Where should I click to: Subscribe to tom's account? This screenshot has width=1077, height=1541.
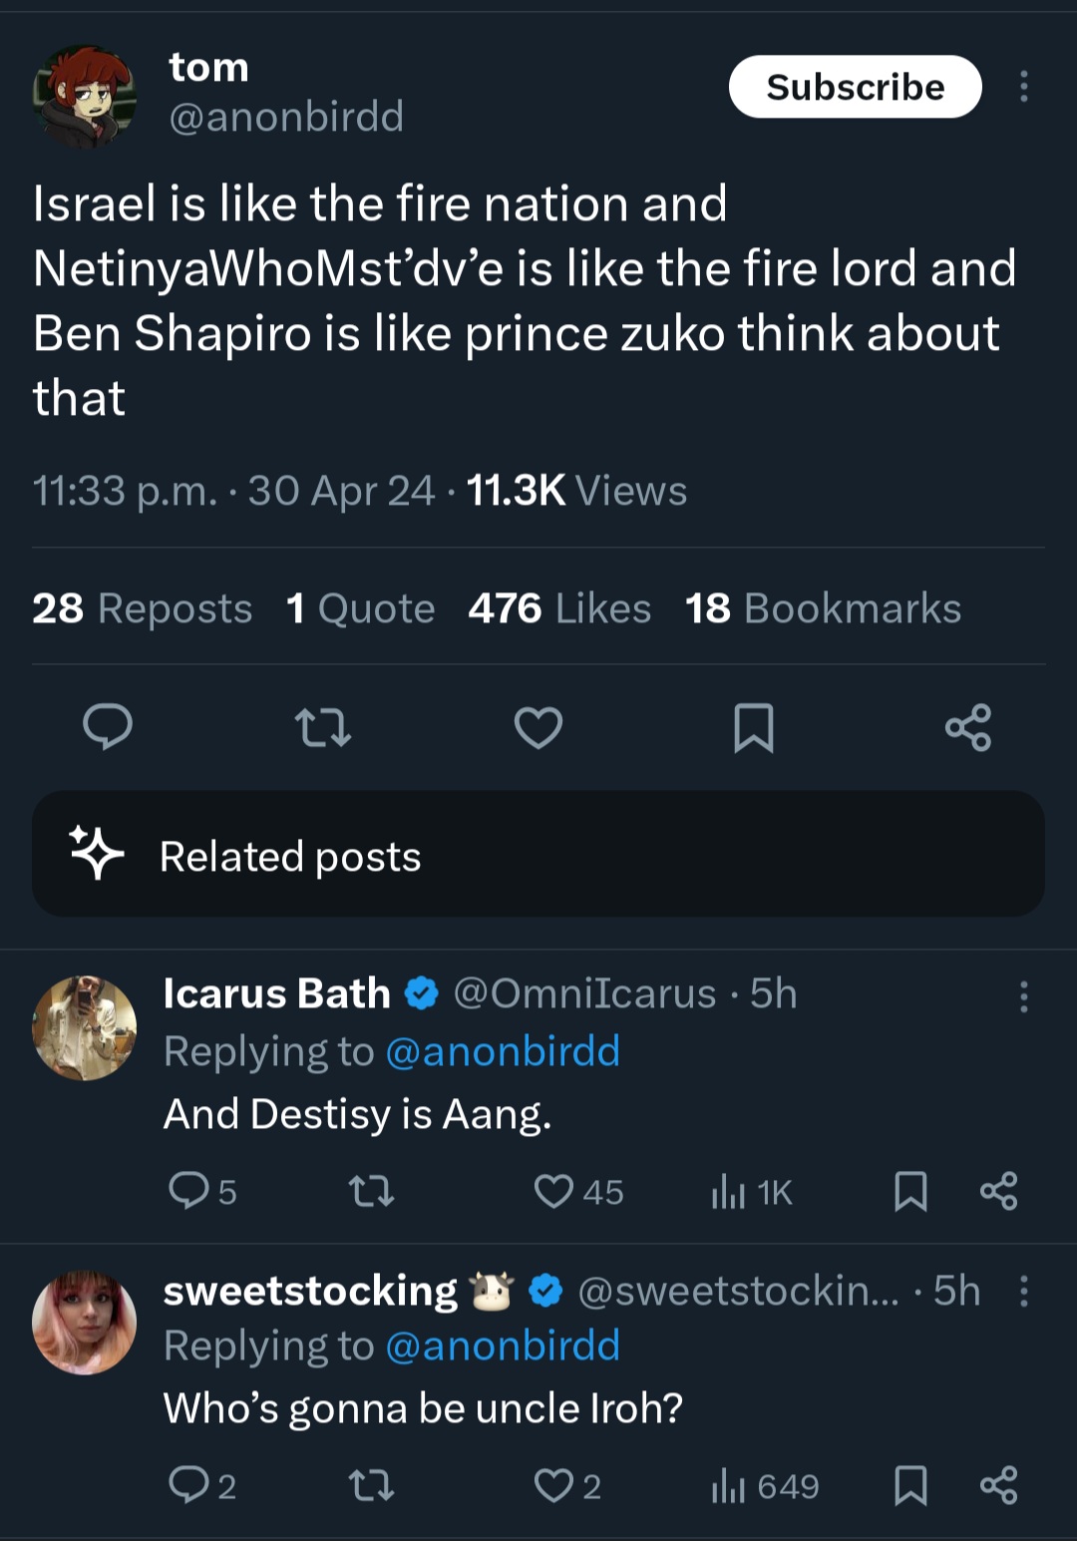pos(856,87)
